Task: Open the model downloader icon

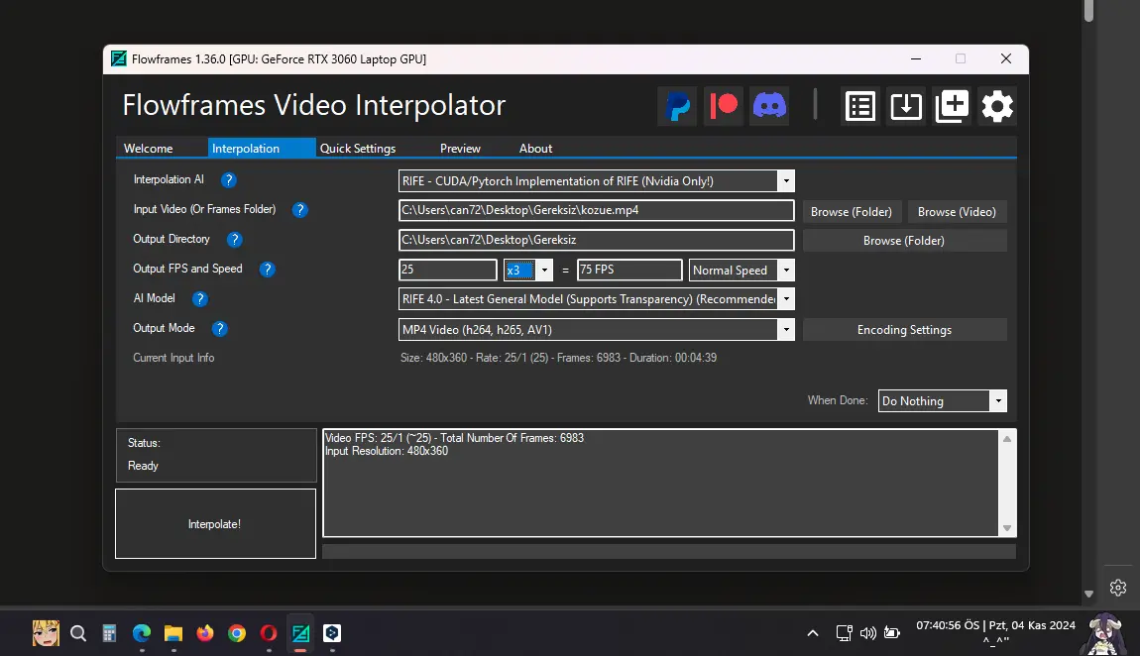Action: pos(906,106)
